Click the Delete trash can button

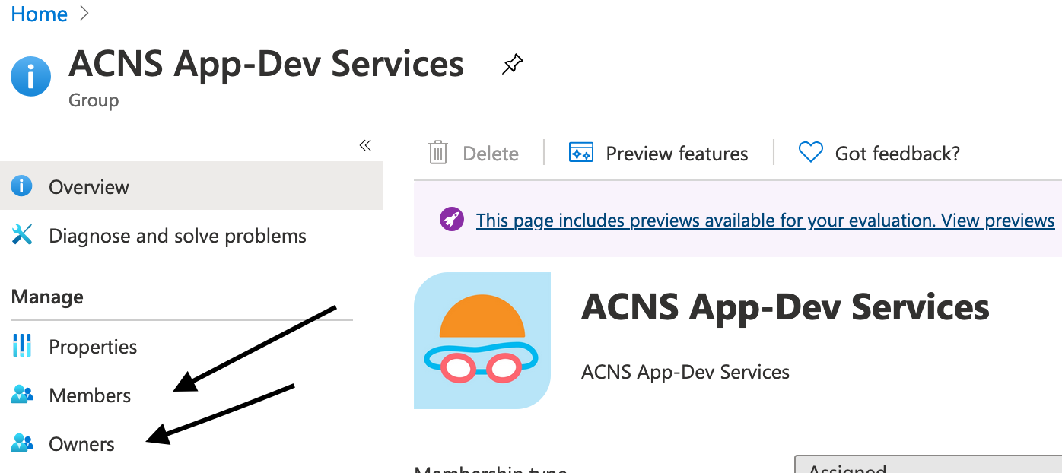coord(473,154)
